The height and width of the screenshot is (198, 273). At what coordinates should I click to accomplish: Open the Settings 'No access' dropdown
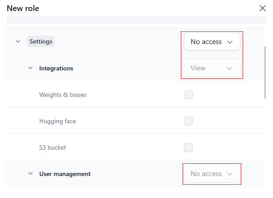[212, 42]
